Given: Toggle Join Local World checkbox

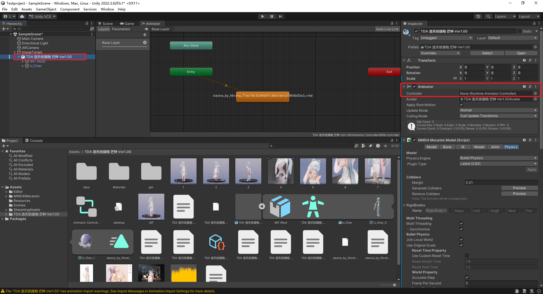Looking at the screenshot, I should point(461,239).
